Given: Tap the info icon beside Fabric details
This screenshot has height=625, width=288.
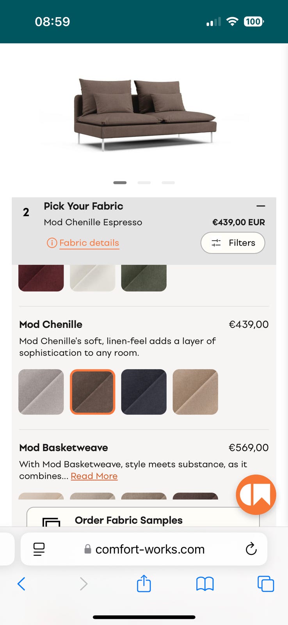Looking at the screenshot, I should click(x=52, y=243).
